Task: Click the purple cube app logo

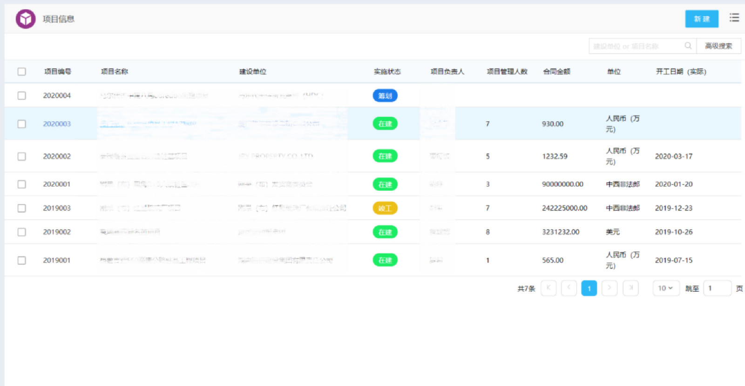Action: pos(26,19)
